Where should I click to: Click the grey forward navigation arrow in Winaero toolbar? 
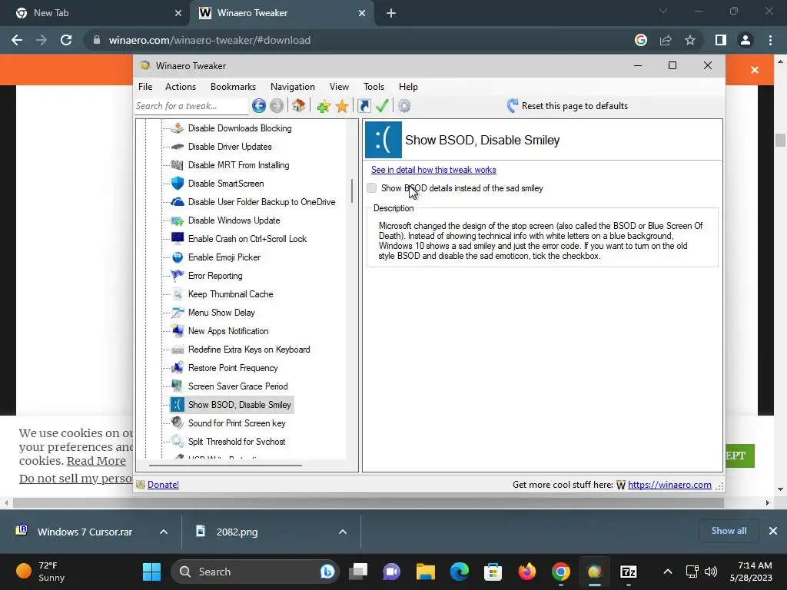pyautogui.click(x=277, y=106)
